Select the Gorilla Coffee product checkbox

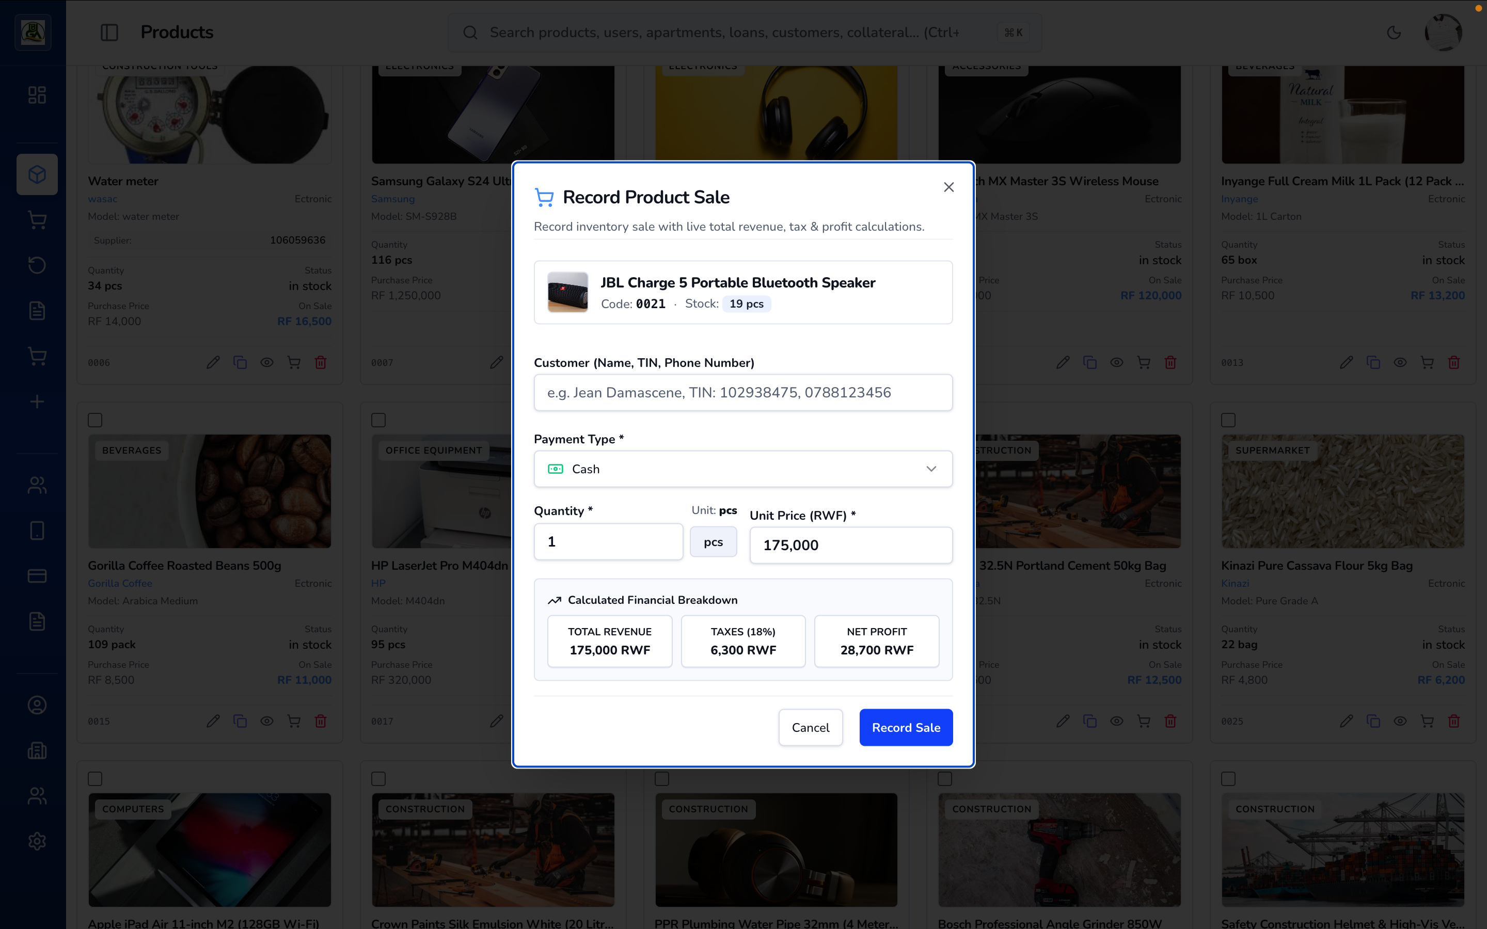tap(94, 420)
